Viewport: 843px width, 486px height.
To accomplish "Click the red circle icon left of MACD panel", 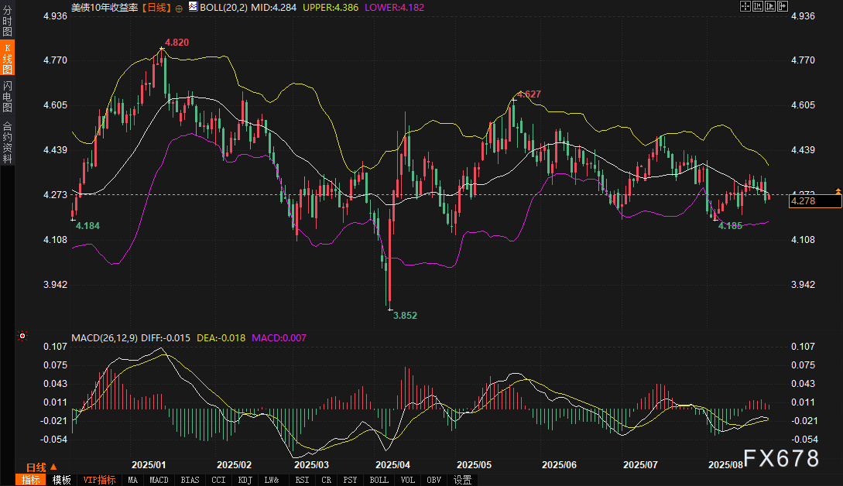I will (22, 337).
